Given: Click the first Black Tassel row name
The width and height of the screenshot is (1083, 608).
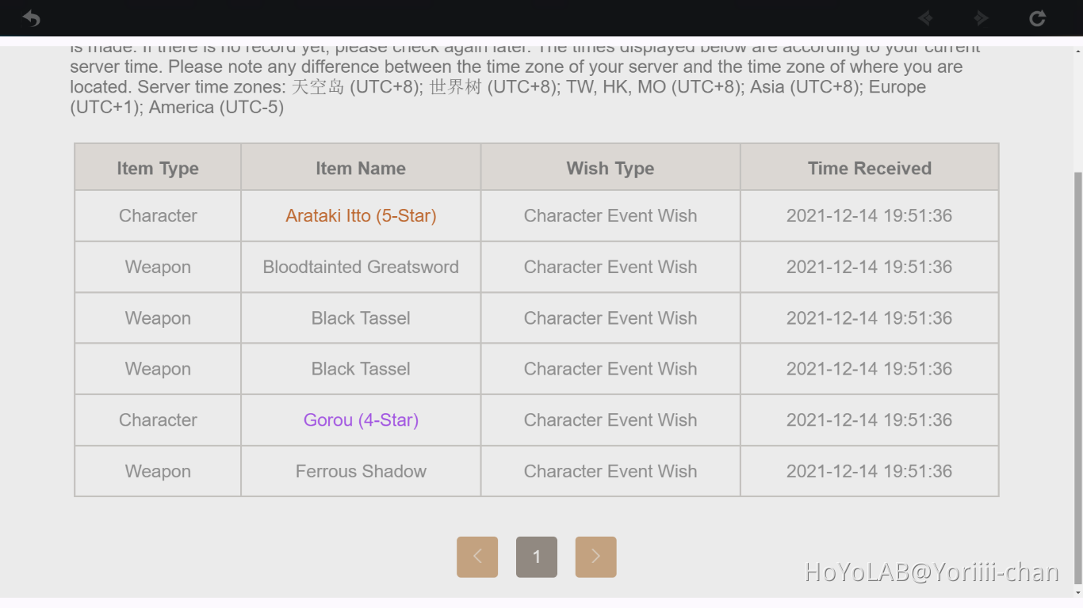Looking at the screenshot, I should pos(361,318).
